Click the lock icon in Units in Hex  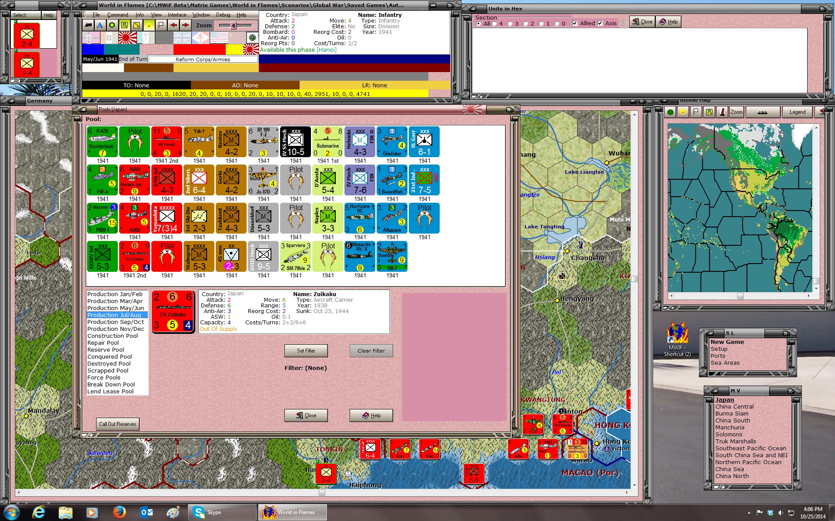pyautogui.click(x=623, y=23)
